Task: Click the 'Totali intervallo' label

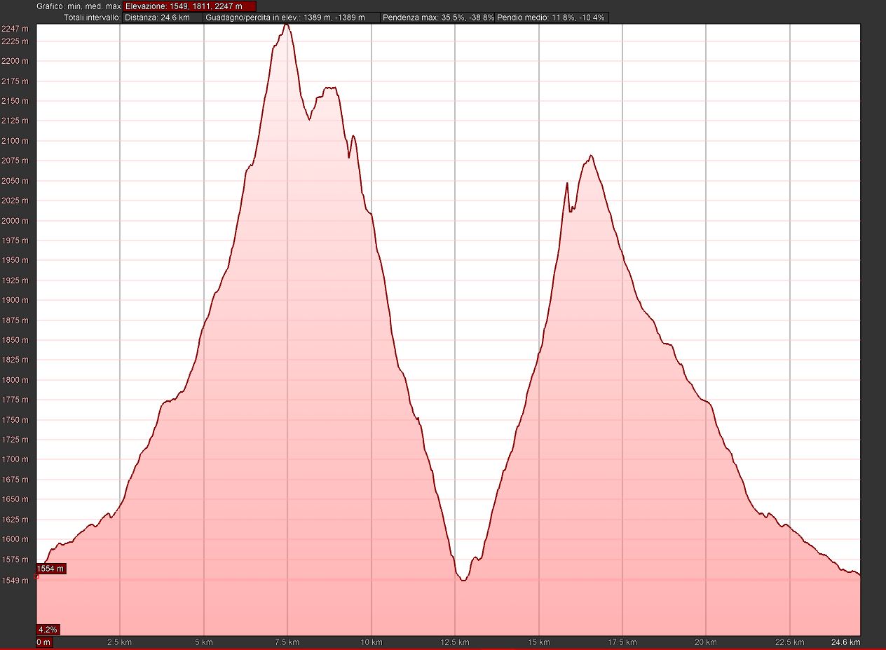Action: (x=92, y=18)
